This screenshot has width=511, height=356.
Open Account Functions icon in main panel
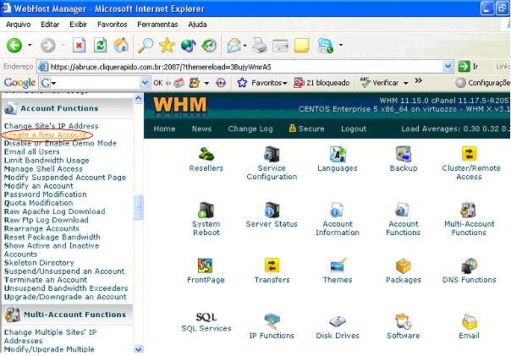pyautogui.click(x=404, y=211)
